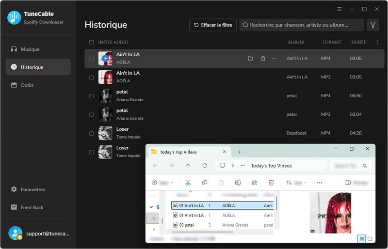388x249 pixels.
Task: Click the Explorer search box
Action: [x=350, y=166]
